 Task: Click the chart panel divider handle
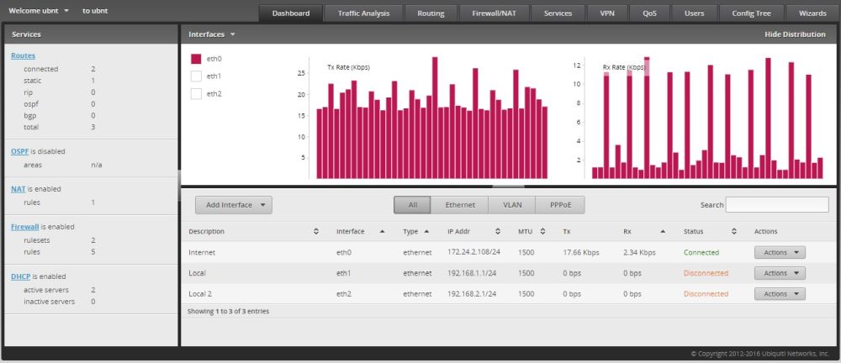pyautogui.click(x=509, y=186)
